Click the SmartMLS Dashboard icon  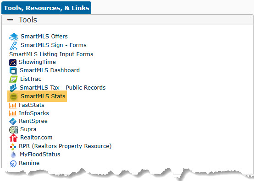[13, 70]
